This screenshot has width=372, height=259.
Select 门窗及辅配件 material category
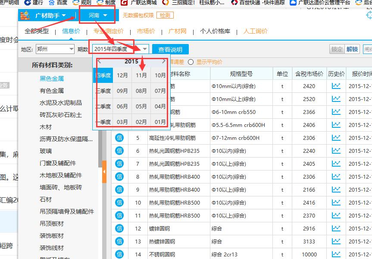[x=58, y=163]
